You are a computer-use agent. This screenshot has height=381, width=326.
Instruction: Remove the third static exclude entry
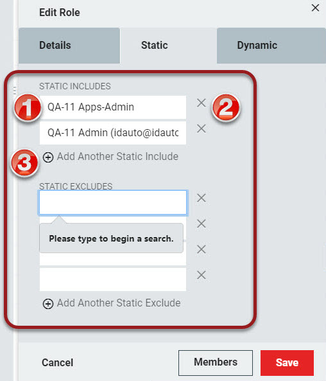pos(202,249)
